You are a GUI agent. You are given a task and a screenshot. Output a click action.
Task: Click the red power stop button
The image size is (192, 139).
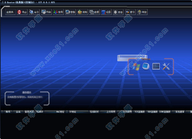coord(22,12)
